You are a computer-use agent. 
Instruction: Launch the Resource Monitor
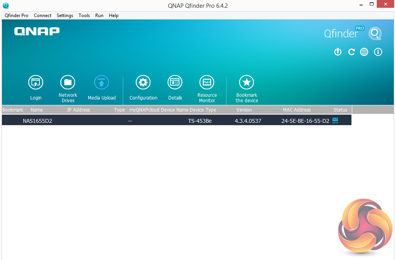(x=207, y=82)
